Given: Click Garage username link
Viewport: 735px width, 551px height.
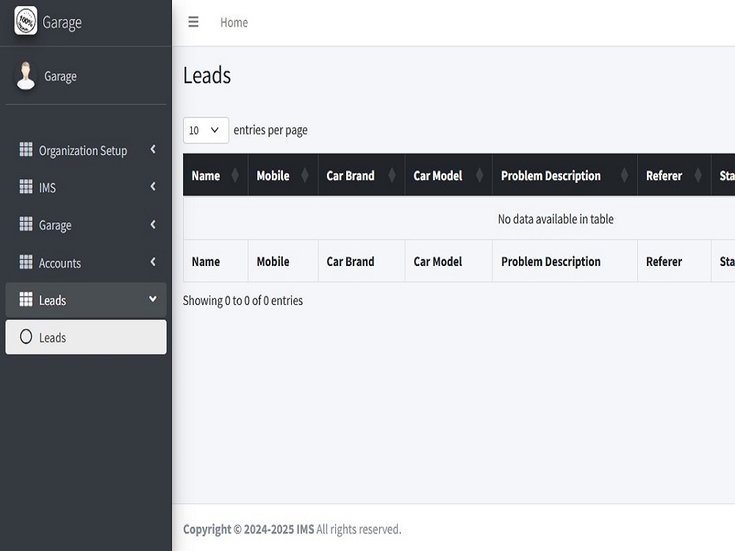Looking at the screenshot, I should click(x=60, y=76).
